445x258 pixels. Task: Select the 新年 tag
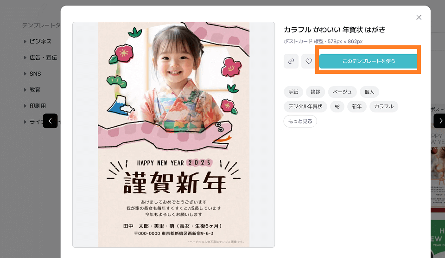click(x=357, y=106)
